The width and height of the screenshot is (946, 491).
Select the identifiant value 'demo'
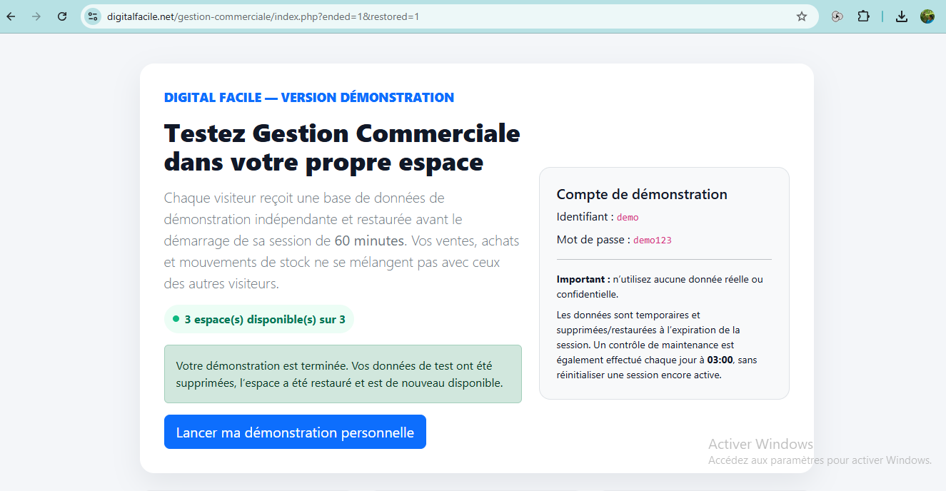click(x=628, y=218)
